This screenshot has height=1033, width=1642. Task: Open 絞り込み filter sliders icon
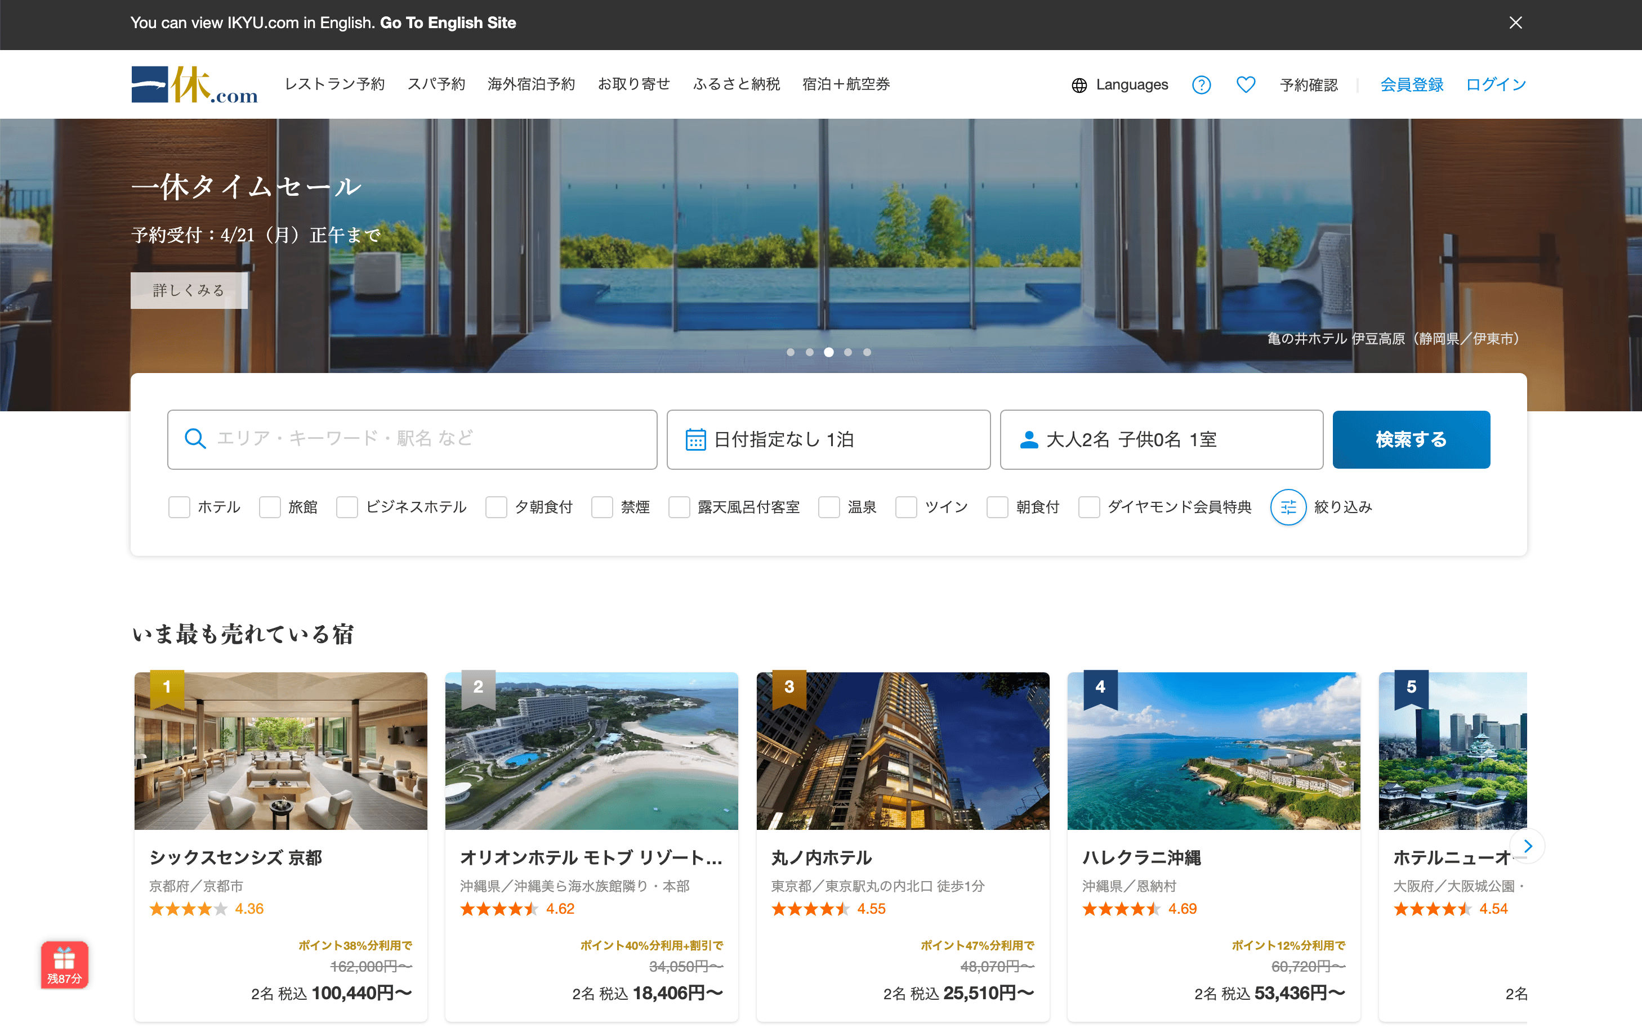(1287, 507)
